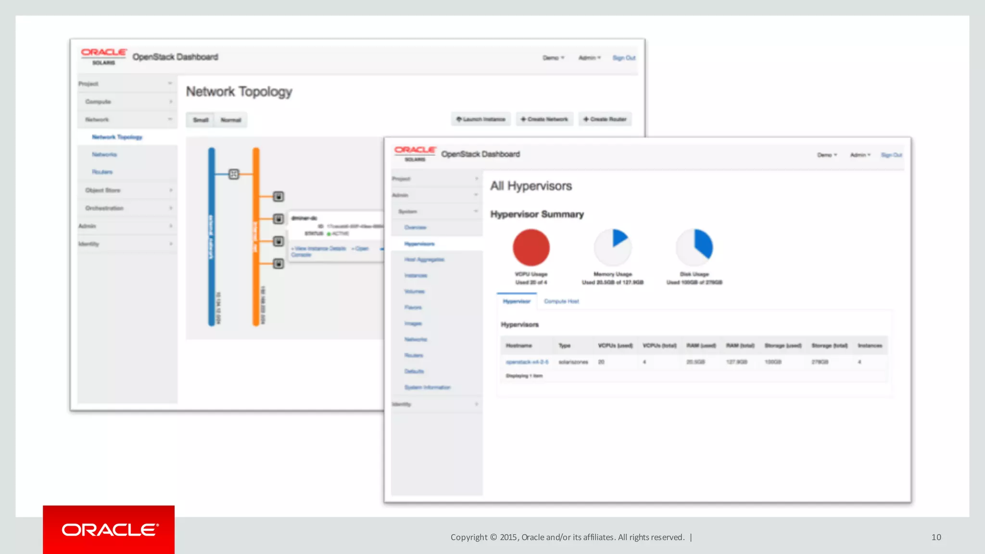Open the hypervisor hostname link in table

point(527,362)
